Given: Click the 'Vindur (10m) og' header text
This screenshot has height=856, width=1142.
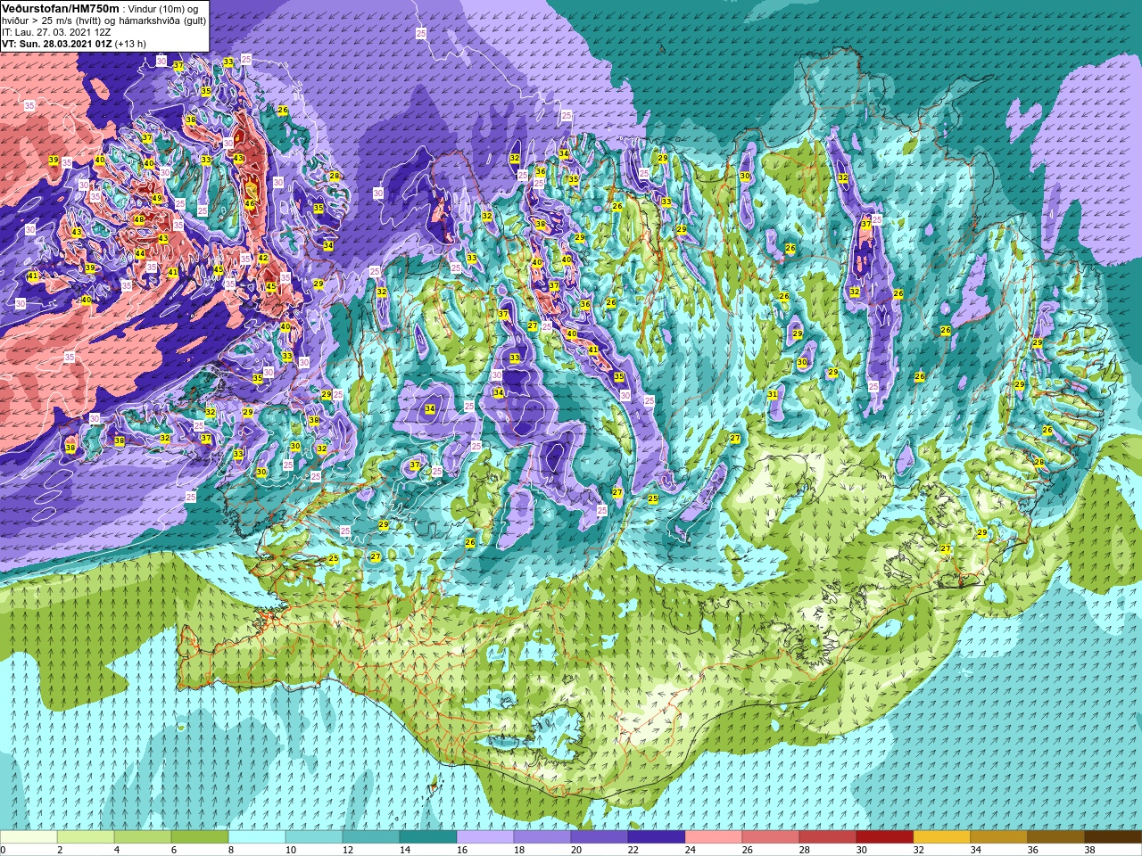Looking at the screenshot, I should (163, 9).
